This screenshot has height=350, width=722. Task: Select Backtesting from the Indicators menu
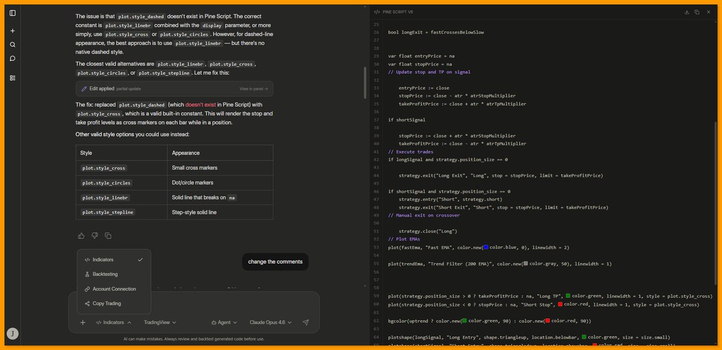pos(105,274)
